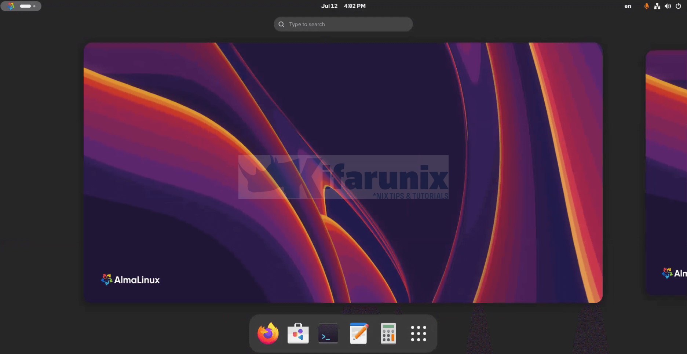Select the large central workspace thumbnail
687x354 pixels.
(343, 110)
